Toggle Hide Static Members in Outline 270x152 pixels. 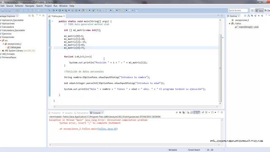click(255, 16)
